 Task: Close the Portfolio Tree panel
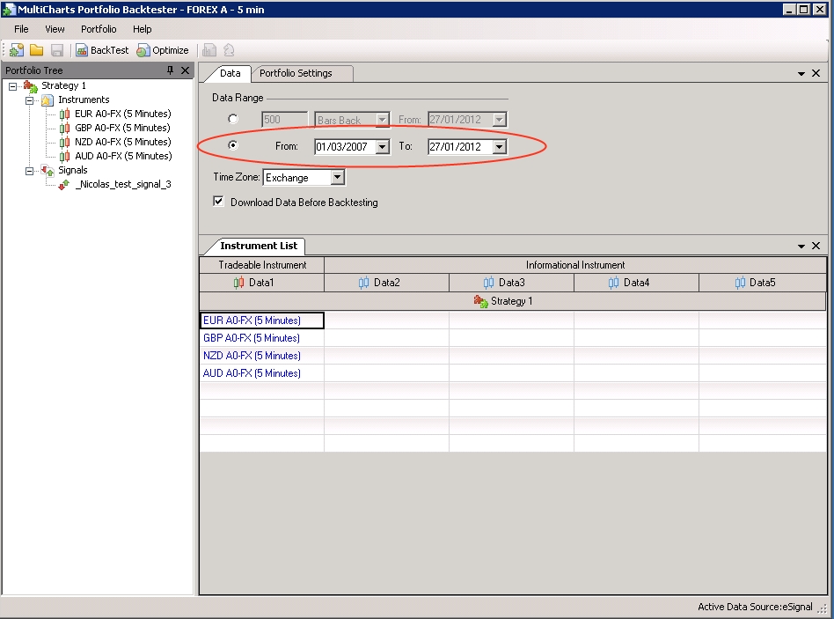click(x=185, y=70)
